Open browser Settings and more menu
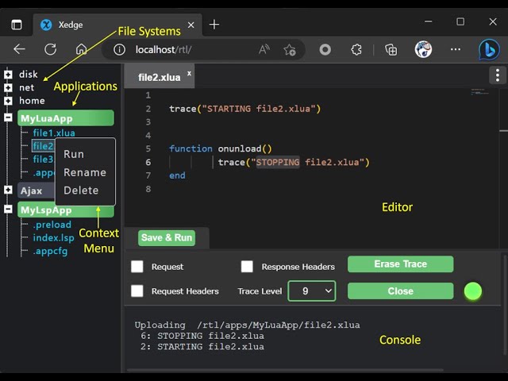508x381 pixels. point(456,49)
